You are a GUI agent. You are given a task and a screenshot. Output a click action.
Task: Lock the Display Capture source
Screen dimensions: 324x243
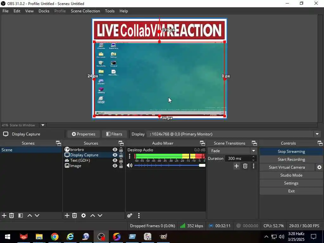[x=121, y=155]
